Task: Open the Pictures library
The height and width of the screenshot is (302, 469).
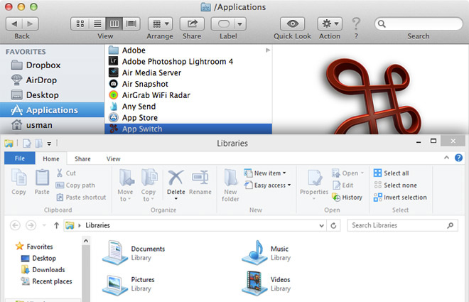Action: (x=129, y=284)
